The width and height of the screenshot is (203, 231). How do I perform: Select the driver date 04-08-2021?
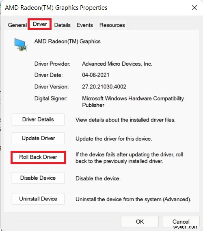(x=95, y=75)
